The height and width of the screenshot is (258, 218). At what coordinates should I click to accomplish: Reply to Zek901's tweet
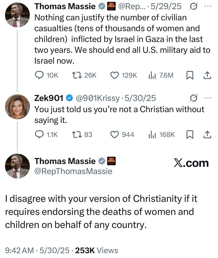tap(39, 135)
